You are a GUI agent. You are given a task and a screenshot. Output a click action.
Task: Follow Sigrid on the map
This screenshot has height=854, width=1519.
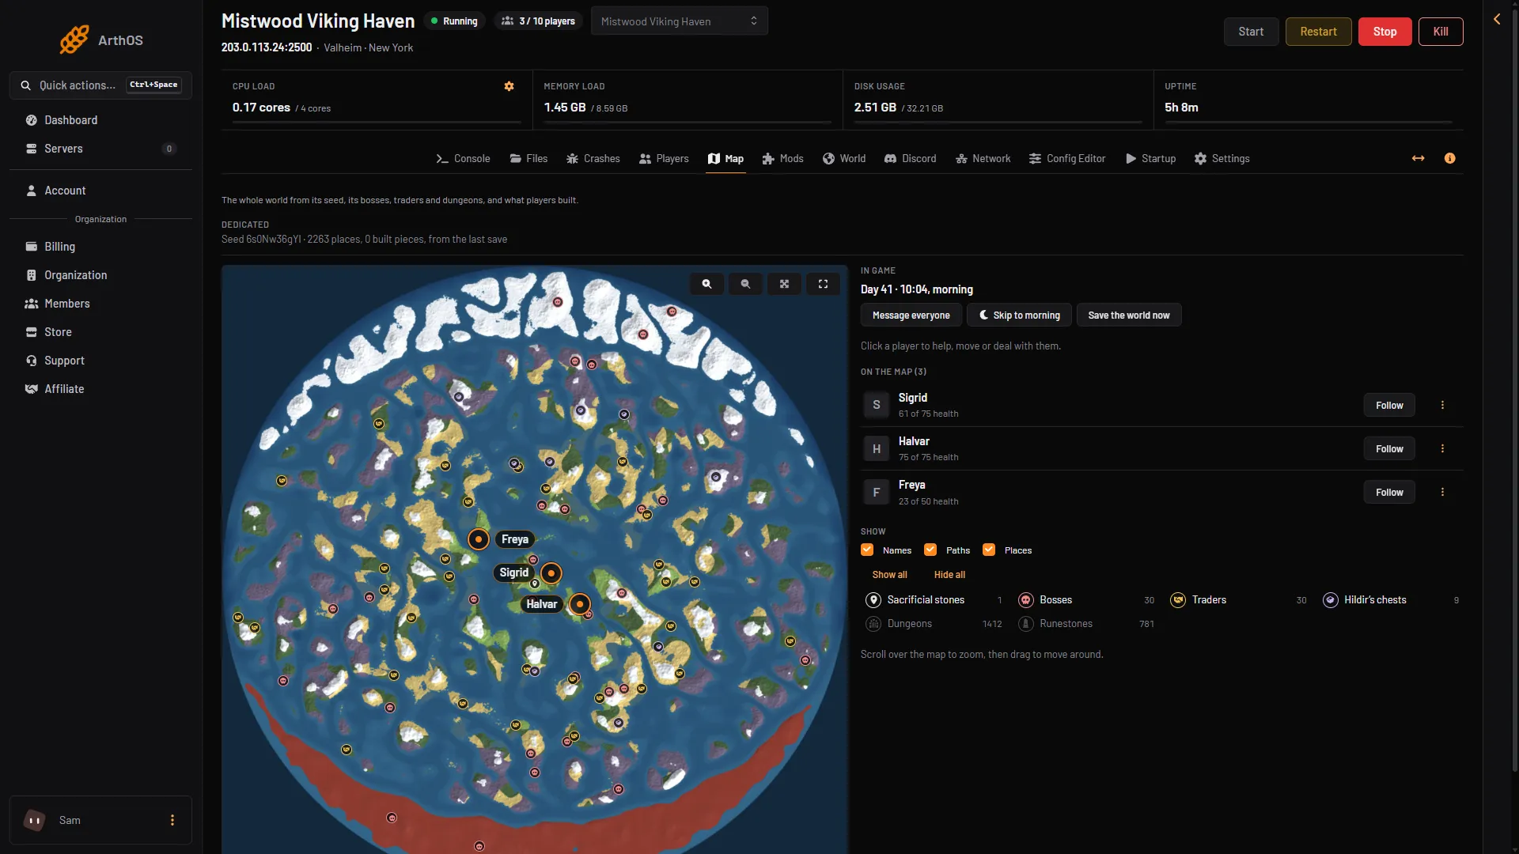pyautogui.click(x=1389, y=405)
